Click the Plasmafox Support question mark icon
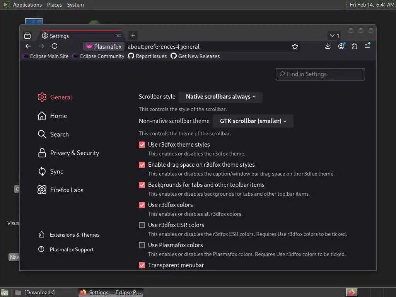Viewport: 396px width, 297px height. pyautogui.click(x=41, y=249)
